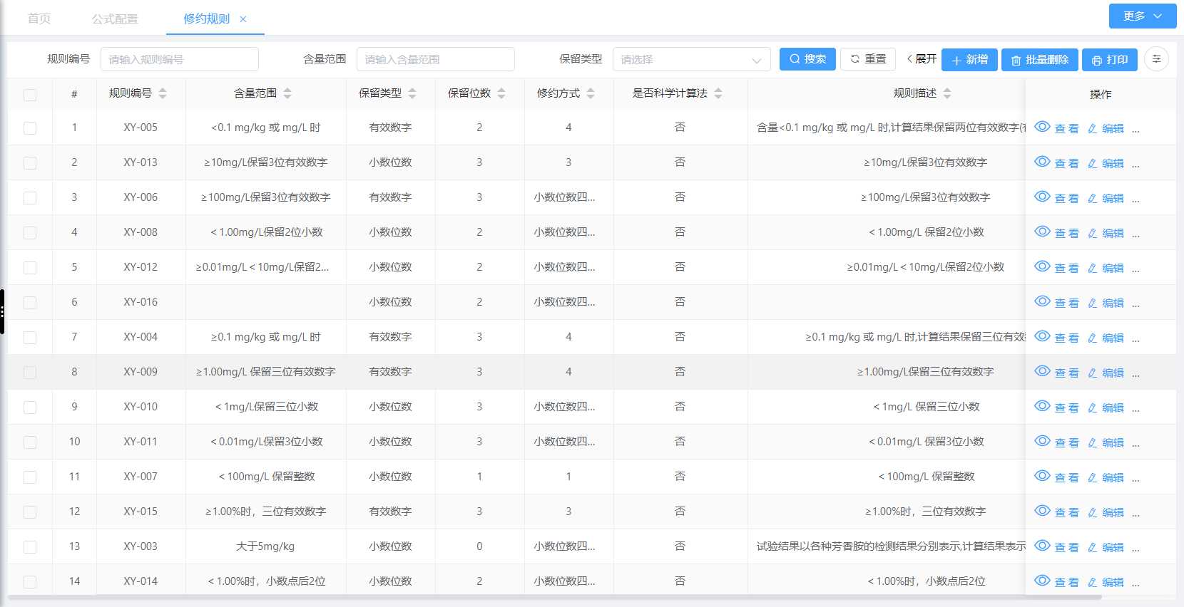Check the row checkbox for XY-016
1184x607 pixels.
click(x=30, y=303)
